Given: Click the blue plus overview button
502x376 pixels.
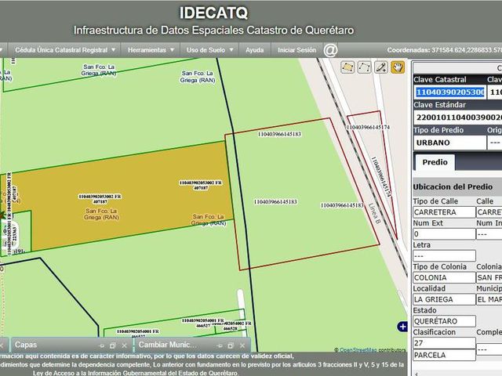Looking at the screenshot, I should click(x=402, y=327).
